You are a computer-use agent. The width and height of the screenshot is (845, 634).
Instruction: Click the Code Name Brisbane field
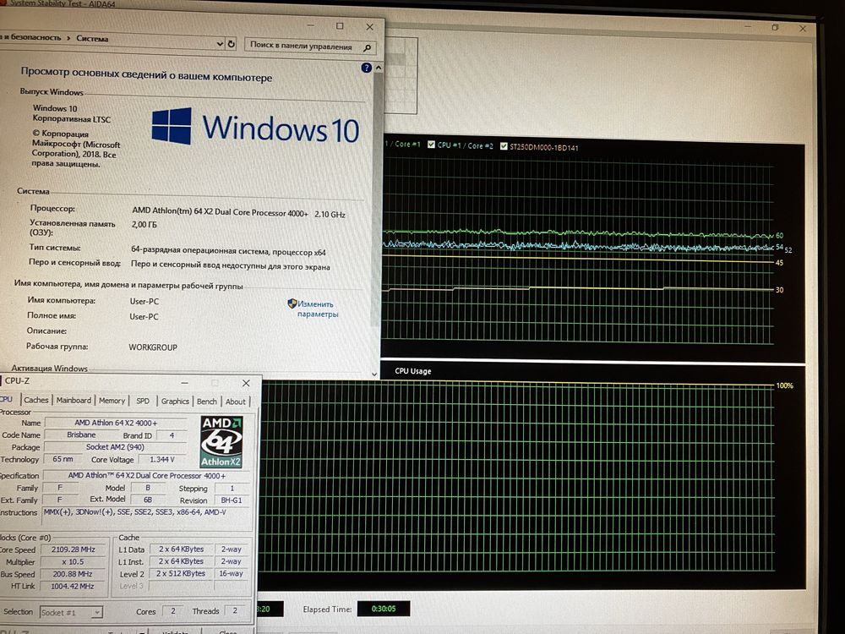81,435
